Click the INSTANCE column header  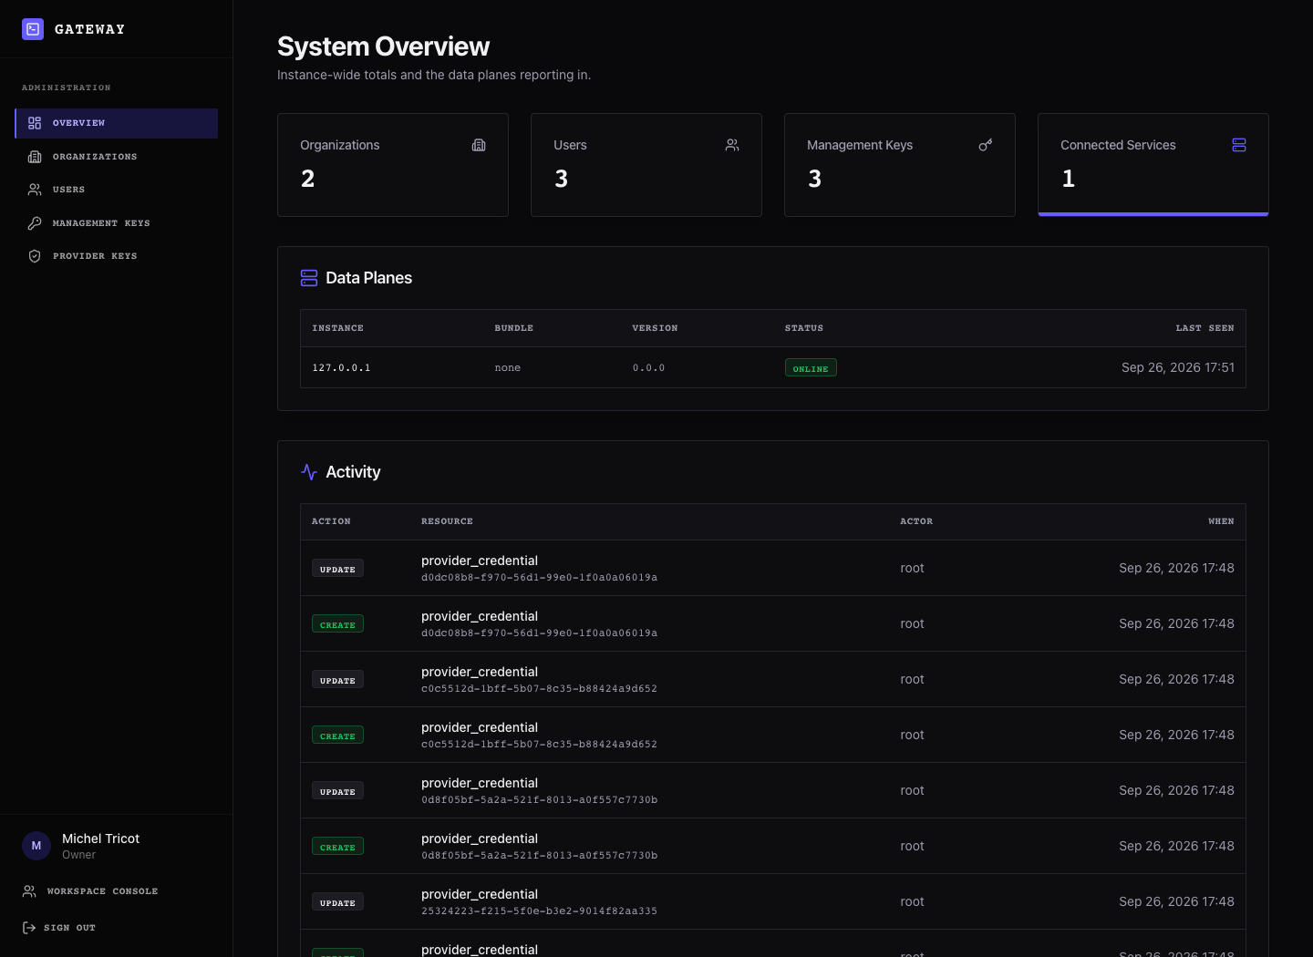tap(337, 328)
